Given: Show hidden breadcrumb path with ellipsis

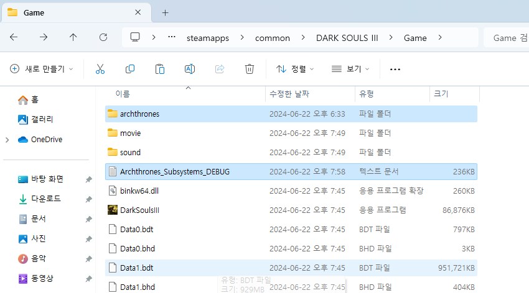Looking at the screenshot, I should (172, 37).
